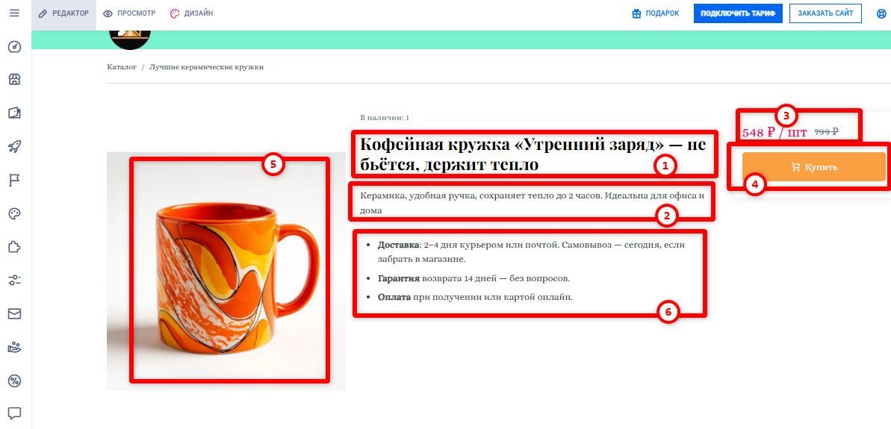The image size is (891, 429).
Task: Open the rocket promotion sidebar icon
Action: tap(14, 147)
